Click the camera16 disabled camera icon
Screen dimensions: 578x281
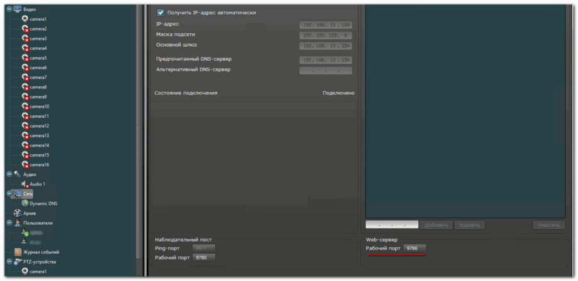coord(25,164)
